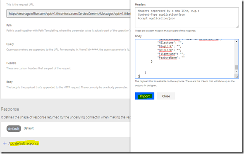244x154 pixels.
Task: Click the Body scrollbar thumb
Action: pyautogui.click(x=237, y=67)
